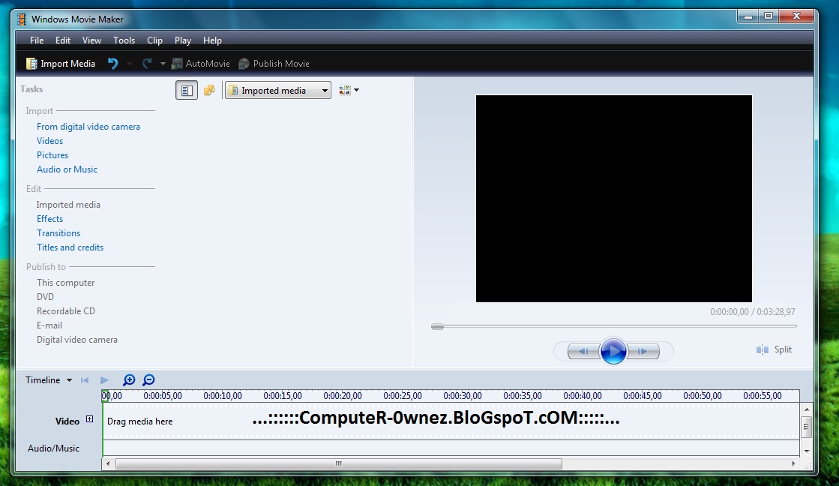The width and height of the screenshot is (839, 486).
Task: Undo the last action with the arrow
Action: pyautogui.click(x=113, y=64)
